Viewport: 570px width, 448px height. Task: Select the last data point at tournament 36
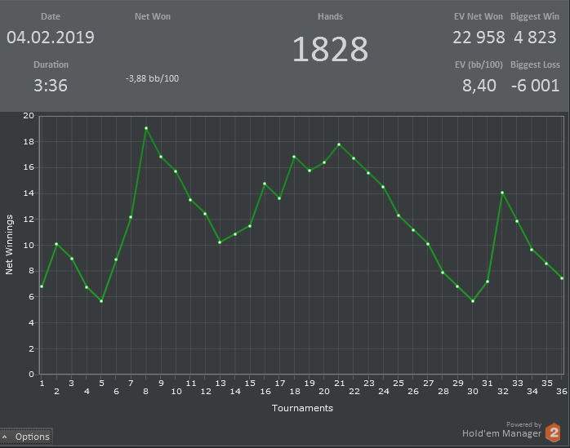[562, 278]
